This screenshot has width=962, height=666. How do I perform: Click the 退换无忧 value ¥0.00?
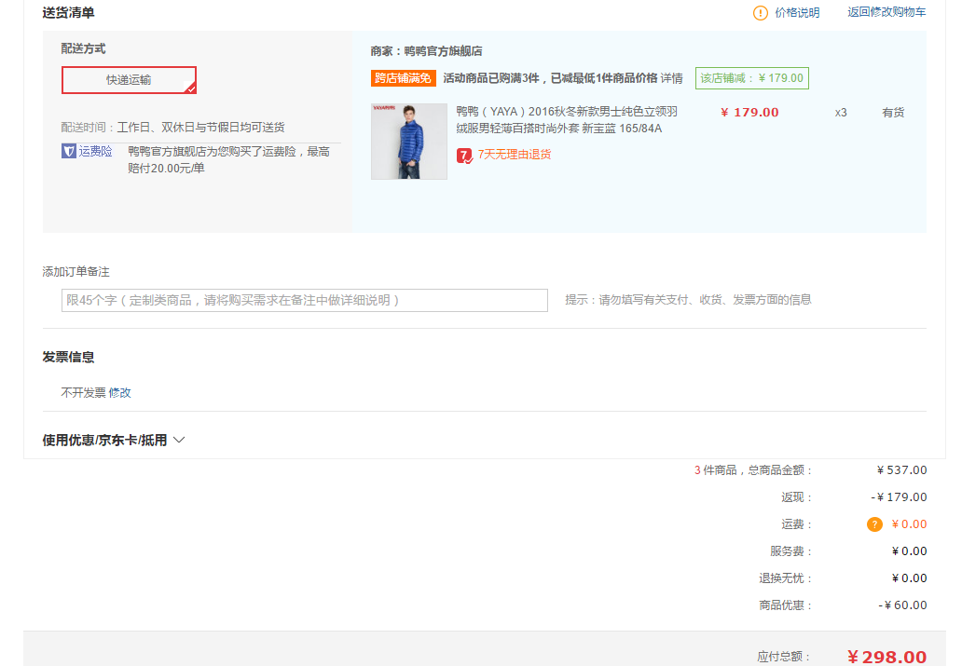point(909,578)
